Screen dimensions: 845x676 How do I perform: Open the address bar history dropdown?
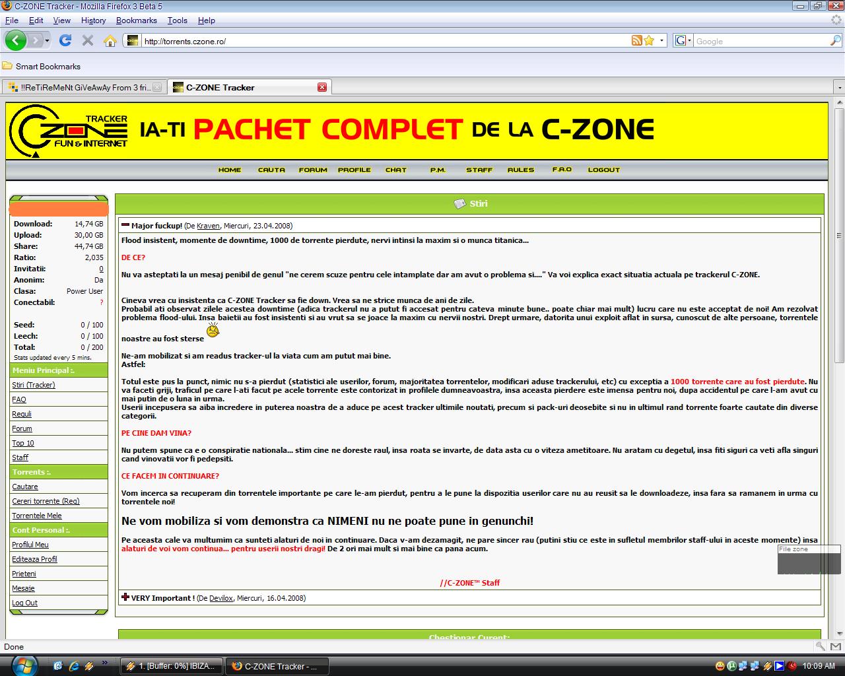(662, 40)
